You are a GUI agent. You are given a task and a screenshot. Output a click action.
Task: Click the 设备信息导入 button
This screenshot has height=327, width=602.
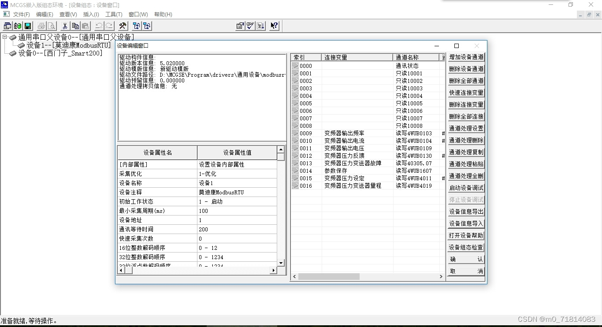pyautogui.click(x=466, y=224)
